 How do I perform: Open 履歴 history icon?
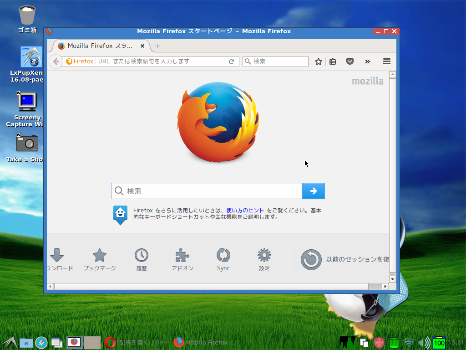[x=142, y=259]
